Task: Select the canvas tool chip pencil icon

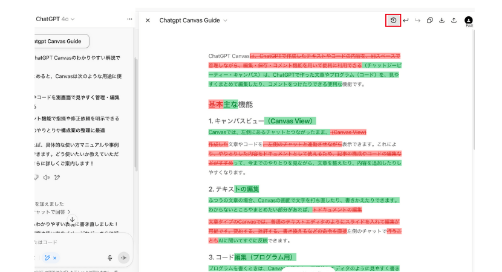Action: (47, 258)
